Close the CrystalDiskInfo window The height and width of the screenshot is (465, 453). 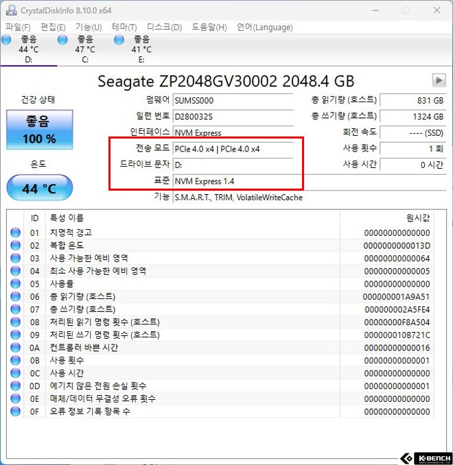pos(437,10)
